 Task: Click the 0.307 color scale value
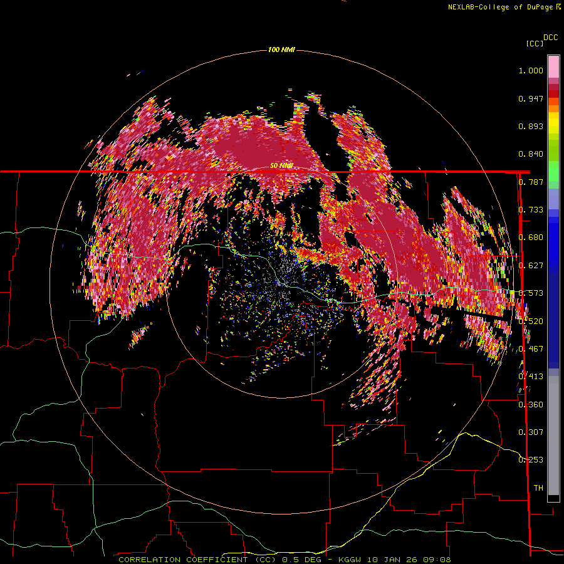[x=531, y=432]
